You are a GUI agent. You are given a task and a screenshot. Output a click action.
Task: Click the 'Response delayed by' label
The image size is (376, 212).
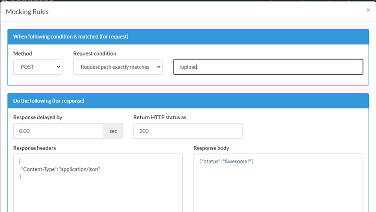pos(38,118)
